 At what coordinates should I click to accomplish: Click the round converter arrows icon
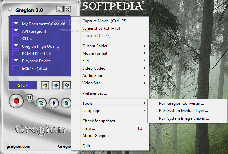(x=41, y=103)
